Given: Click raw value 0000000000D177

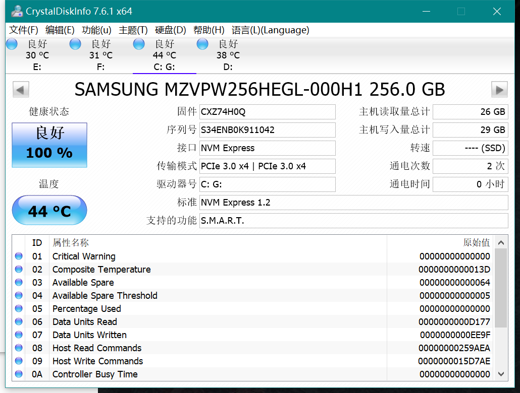Looking at the screenshot, I should click(454, 322).
